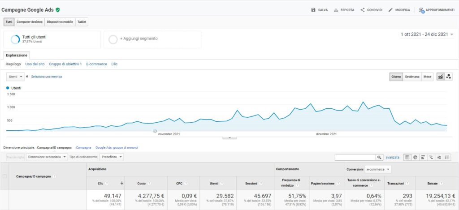459x210 pixels.
Task: Expand the Dimensione secondaria dropdown
Action: [x=47, y=157]
